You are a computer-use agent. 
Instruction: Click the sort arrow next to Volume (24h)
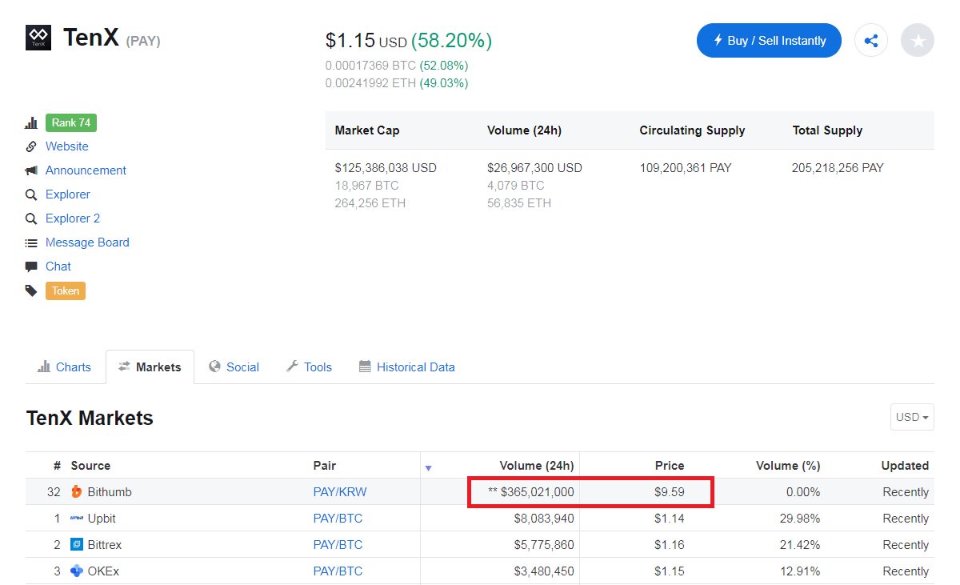coord(428,468)
